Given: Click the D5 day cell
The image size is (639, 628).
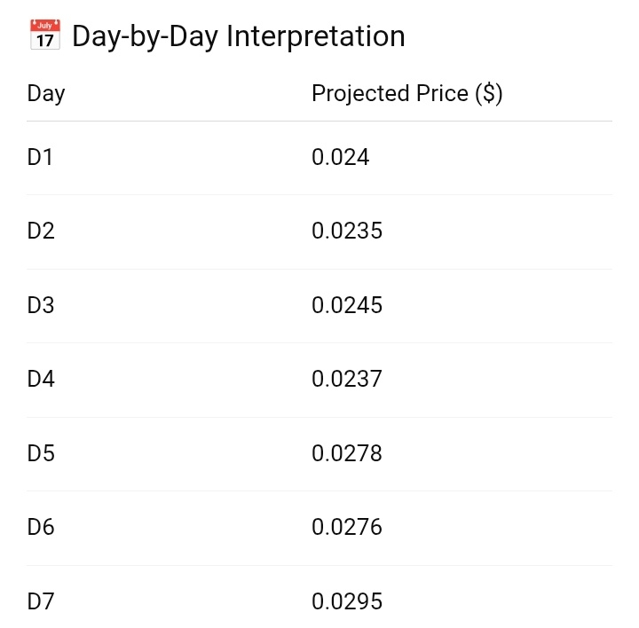Looking at the screenshot, I should [41, 454].
